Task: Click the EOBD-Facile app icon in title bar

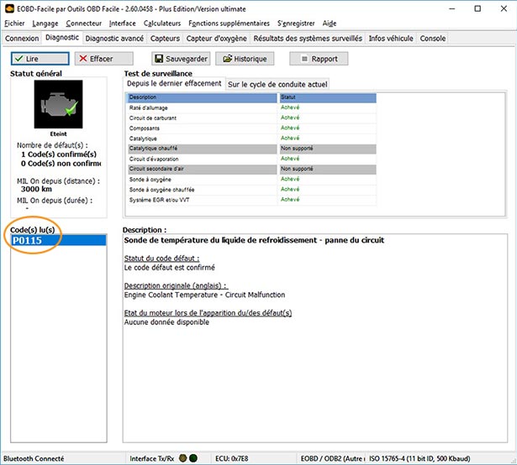Action: pos(9,9)
